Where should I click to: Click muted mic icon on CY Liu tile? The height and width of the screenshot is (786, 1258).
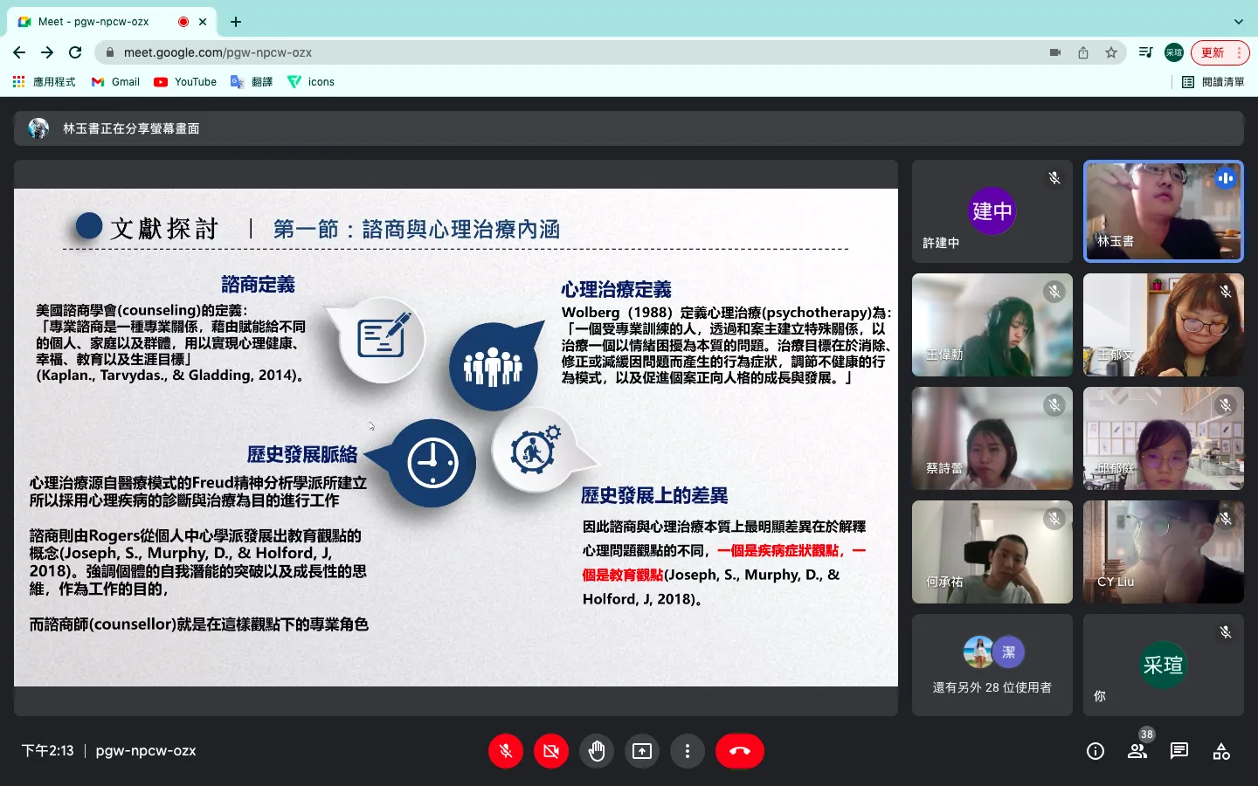point(1226,519)
